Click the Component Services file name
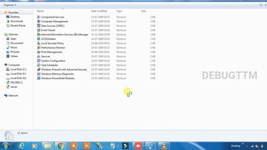This screenshot has width=267, height=150. click(53, 17)
